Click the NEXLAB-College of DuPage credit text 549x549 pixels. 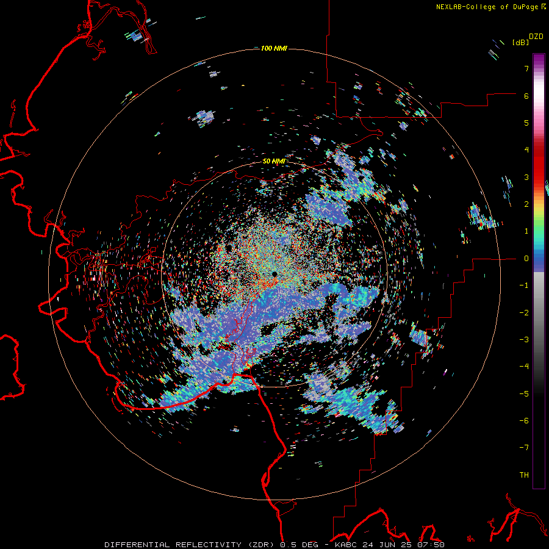(487, 7)
